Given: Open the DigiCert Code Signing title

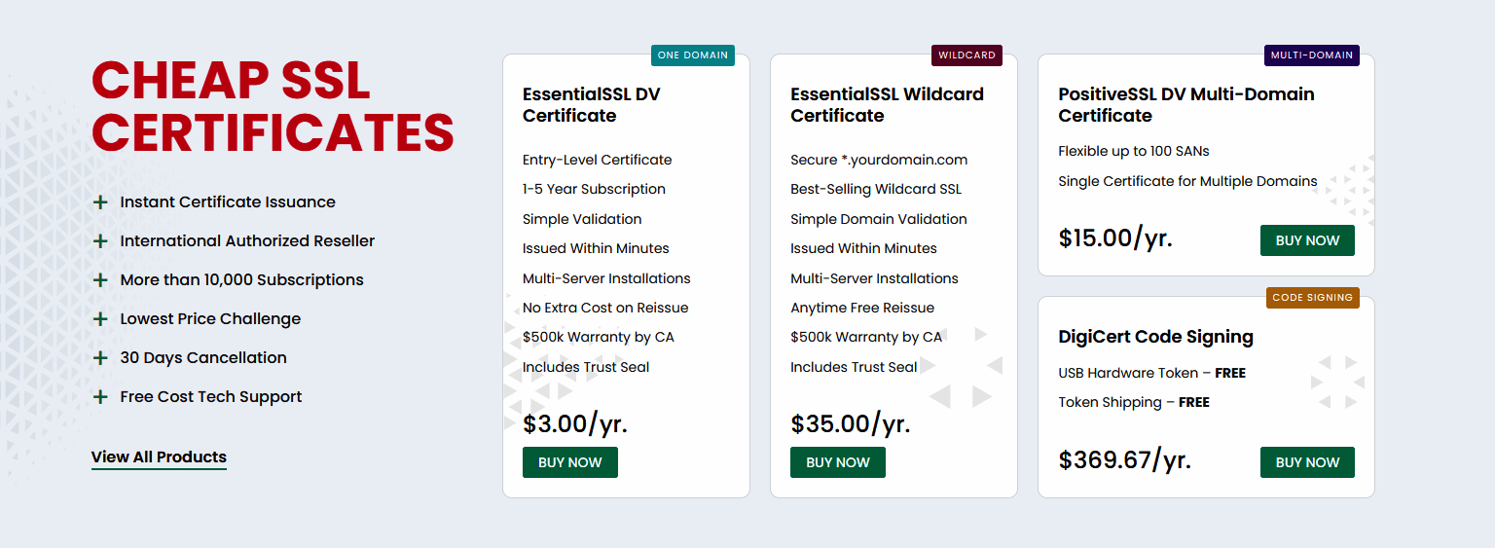Looking at the screenshot, I should [x=1155, y=337].
